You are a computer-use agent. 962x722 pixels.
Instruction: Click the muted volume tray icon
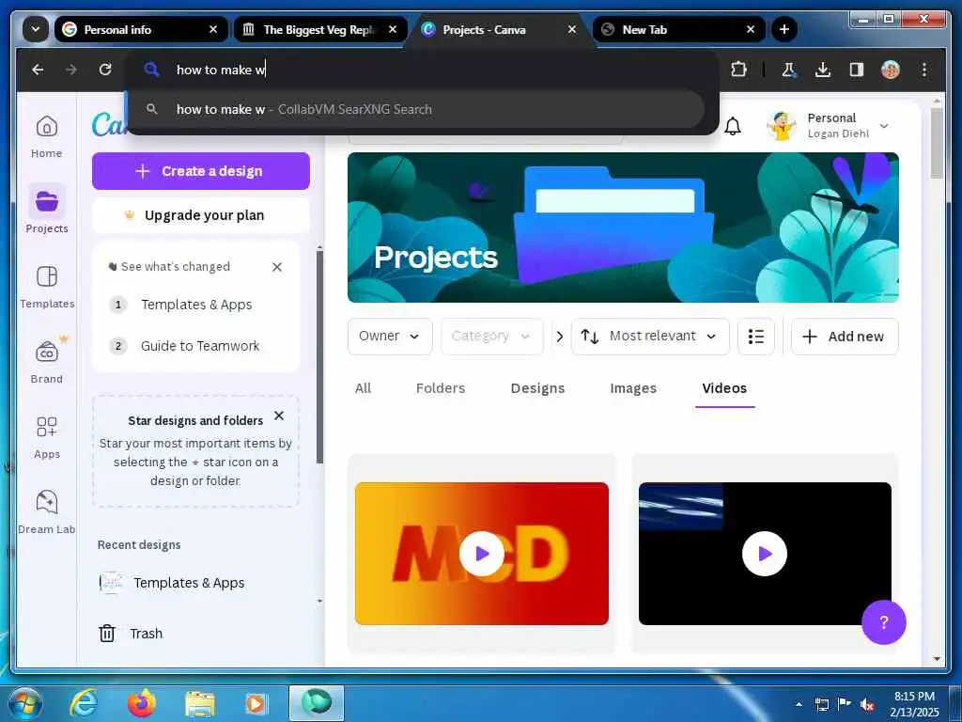coord(867,705)
